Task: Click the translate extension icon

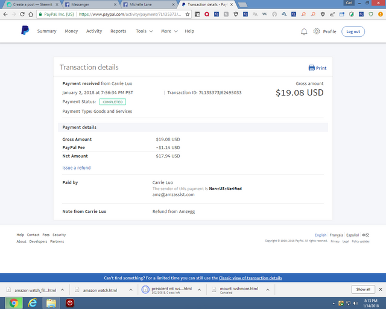Action: point(255,14)
